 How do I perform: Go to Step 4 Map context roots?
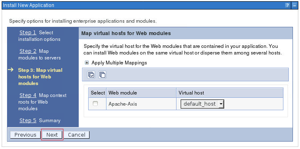point(28,95)
